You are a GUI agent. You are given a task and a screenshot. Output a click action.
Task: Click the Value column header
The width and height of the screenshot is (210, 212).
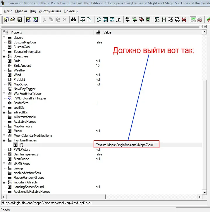[148, 32]
